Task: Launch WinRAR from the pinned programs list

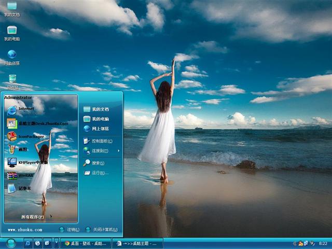Action: [26, 175]
